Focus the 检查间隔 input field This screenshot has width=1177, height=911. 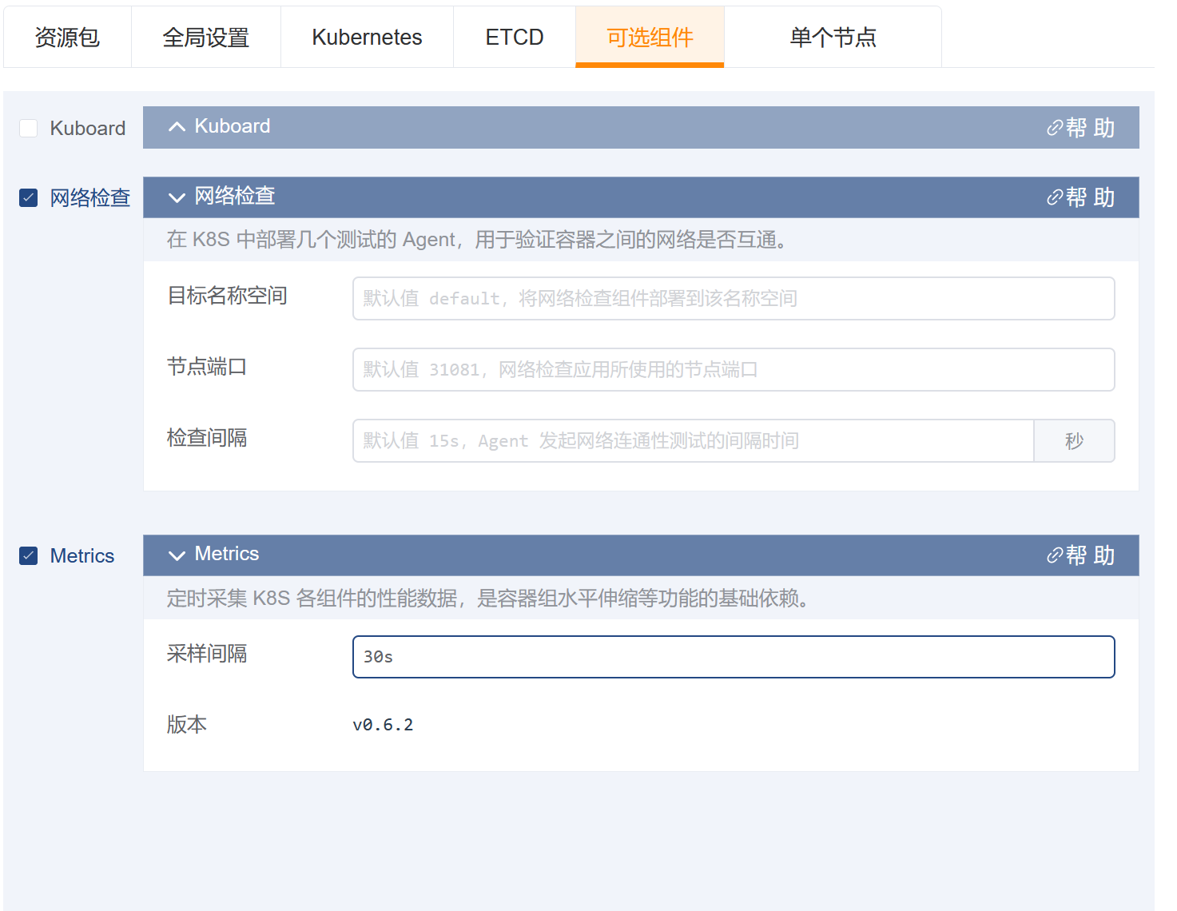click(x=694, y=440)
